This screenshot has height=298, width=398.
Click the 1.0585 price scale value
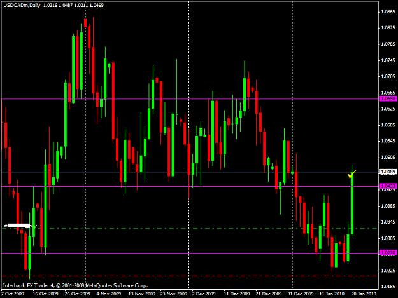tap(388, 125)
